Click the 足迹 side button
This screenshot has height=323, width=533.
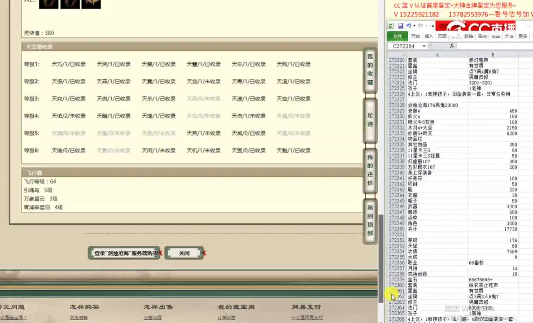pyautogui.click(x=370, y=120)
